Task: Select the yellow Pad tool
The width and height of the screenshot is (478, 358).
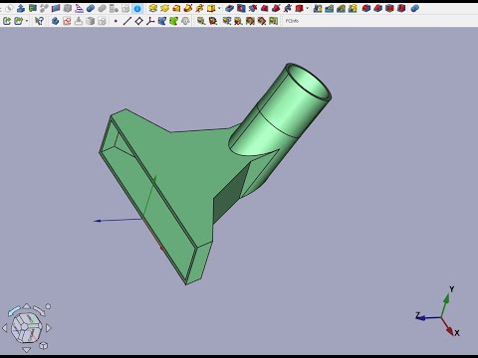Action: pos(153,8)
